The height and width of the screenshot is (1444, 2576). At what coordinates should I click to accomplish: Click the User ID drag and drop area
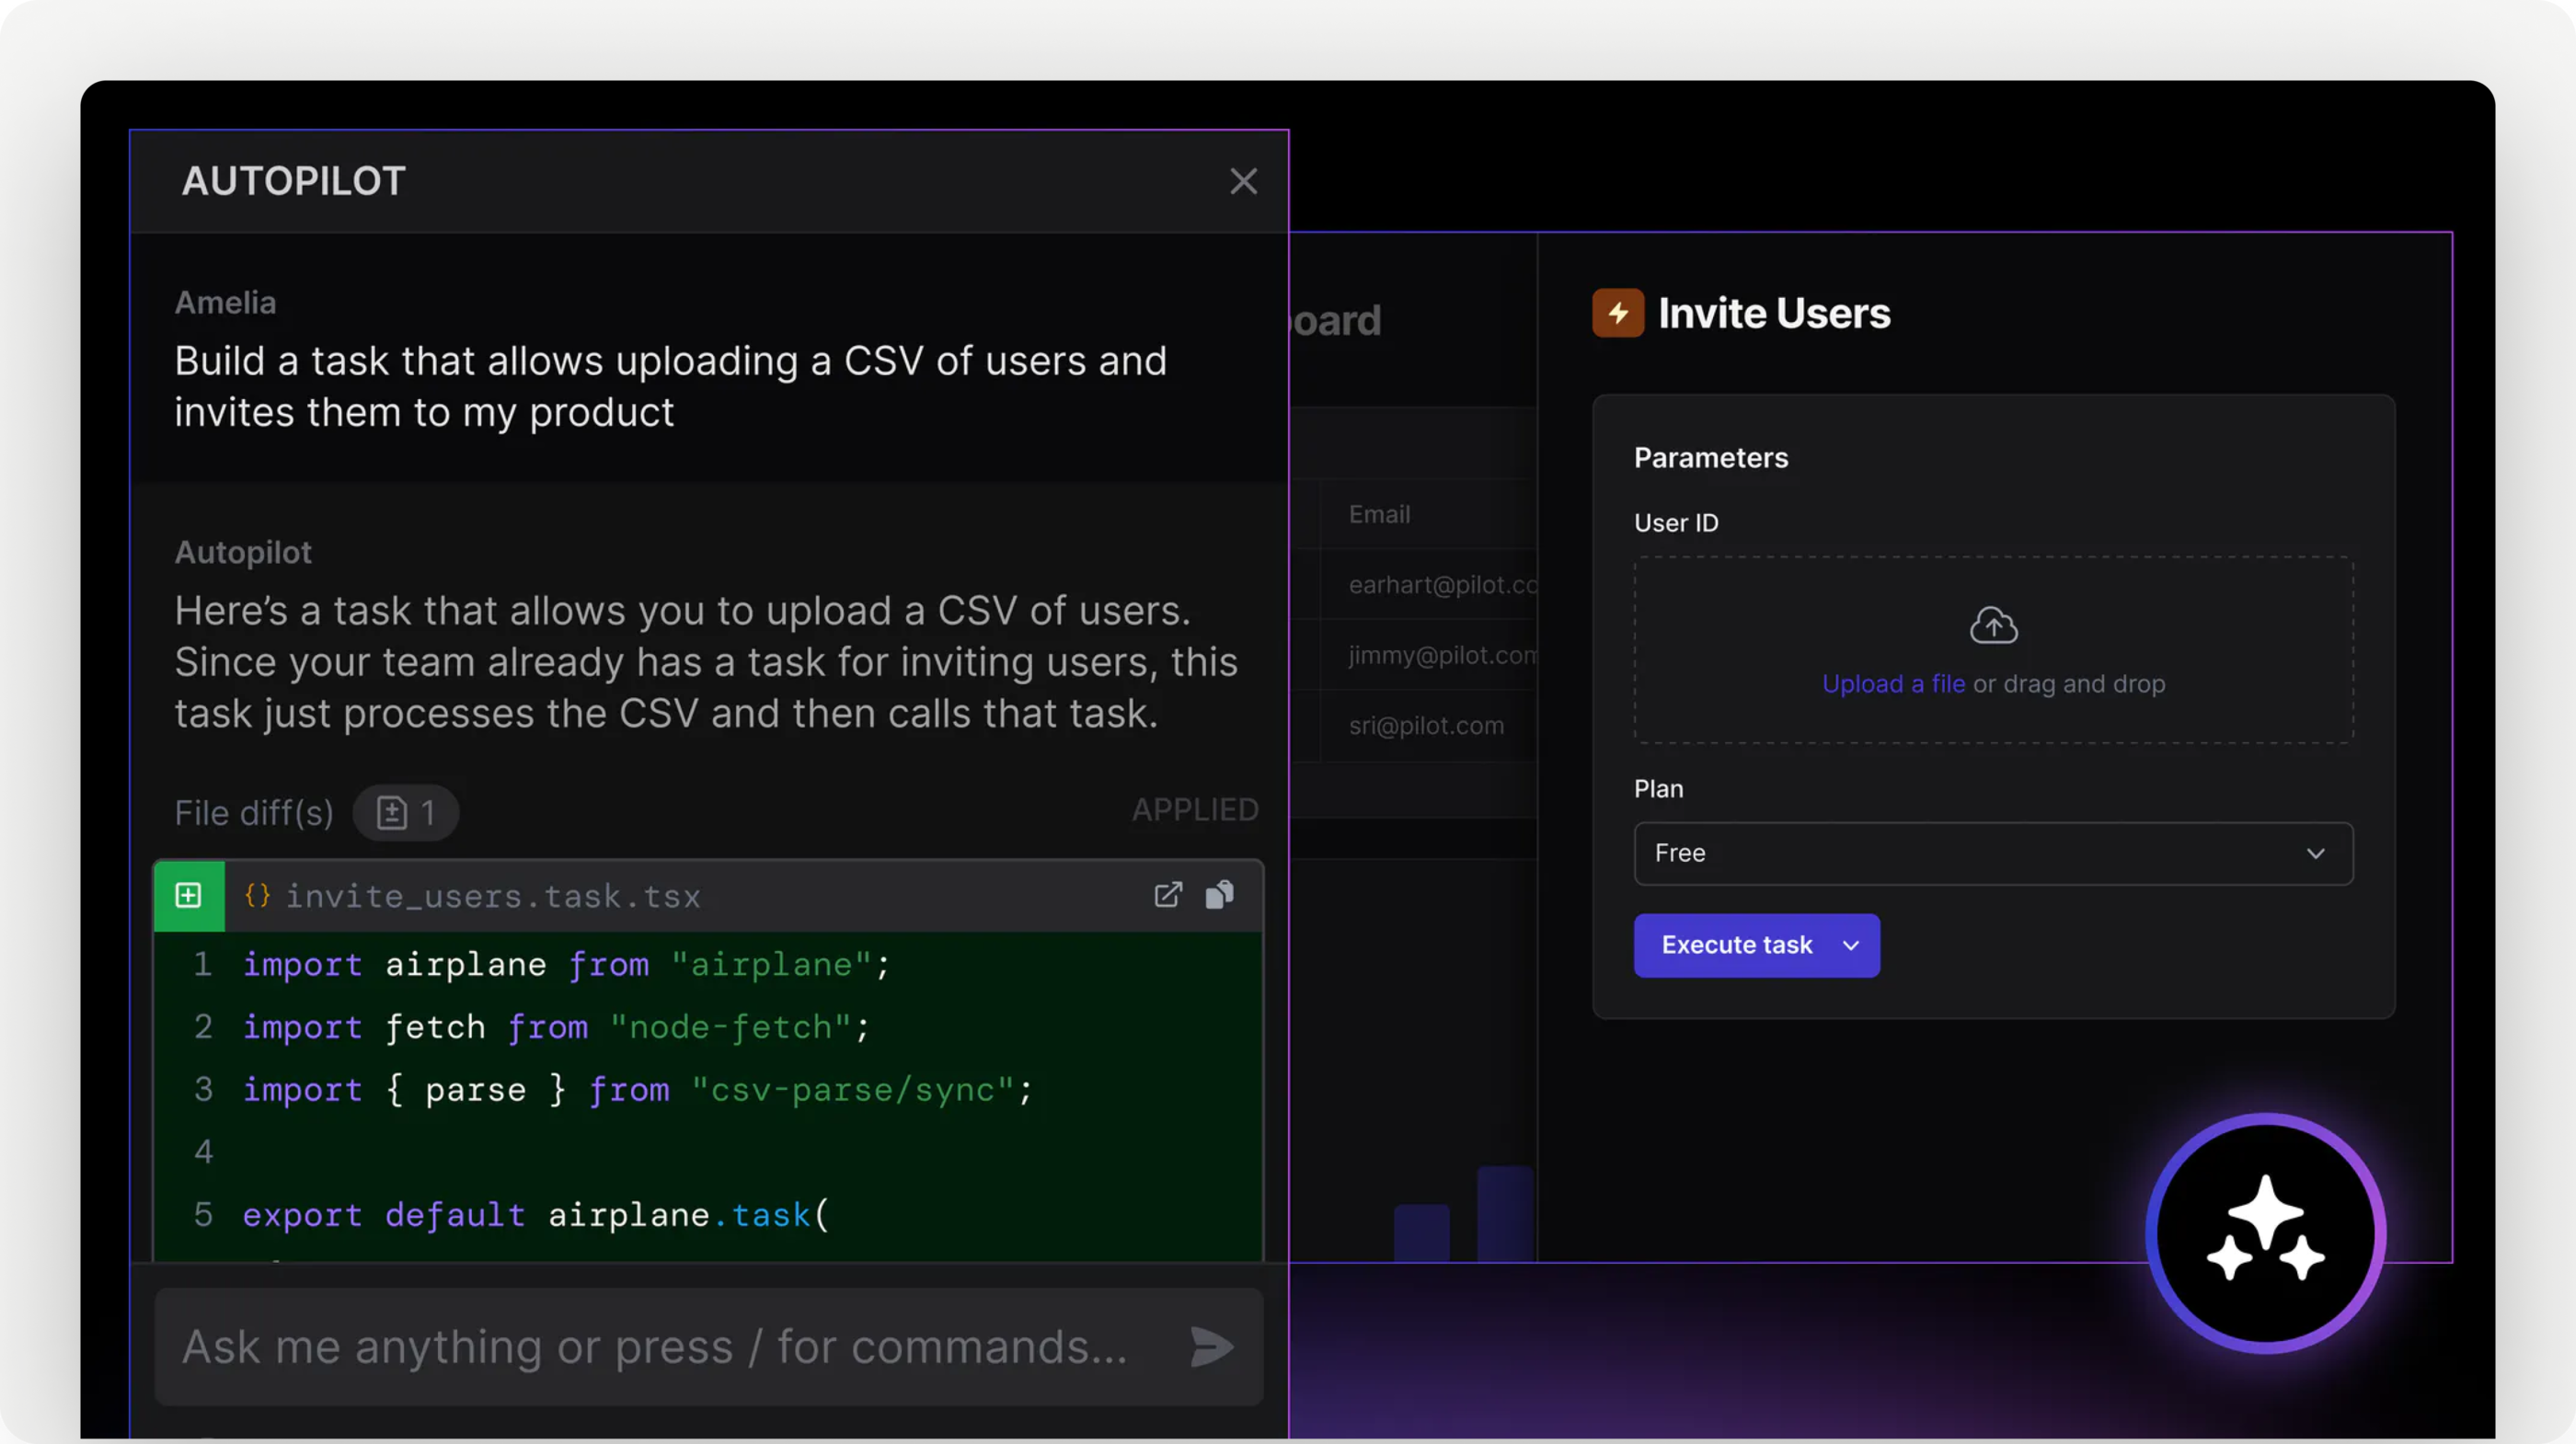click(x=1993, y=650)
